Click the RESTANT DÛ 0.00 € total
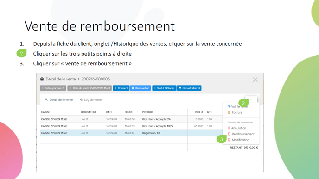This screenshot has width=319, height=179. 244,148
